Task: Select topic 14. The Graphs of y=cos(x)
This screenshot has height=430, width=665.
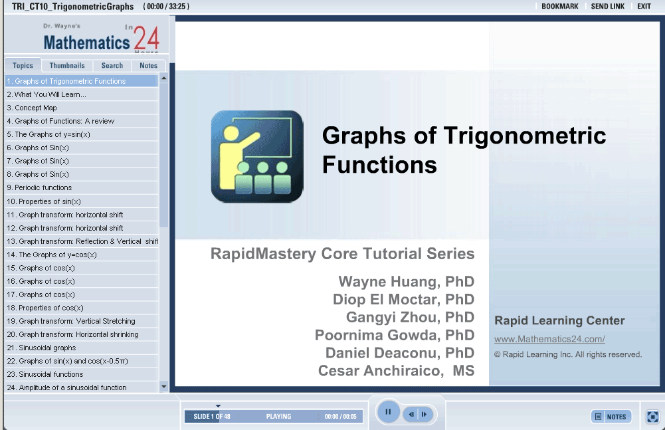Action: click(82, 255)
